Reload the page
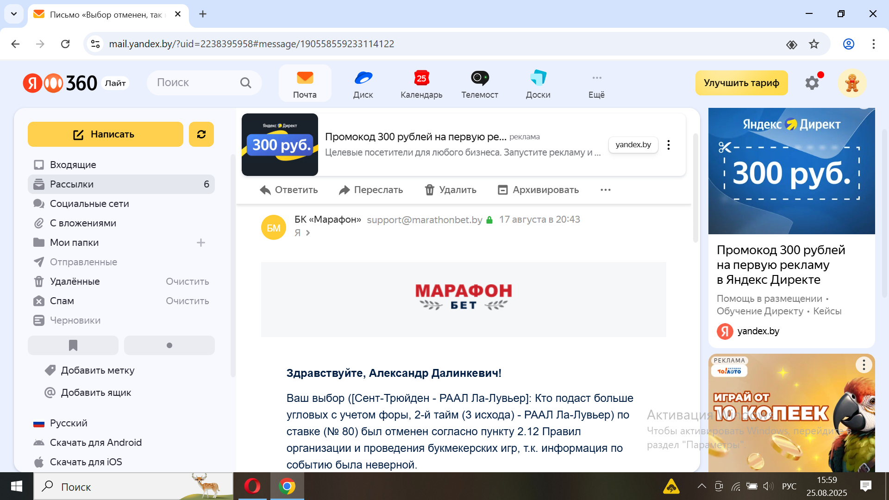The height and width of the screenshot is (500, 889). (65, 44)
